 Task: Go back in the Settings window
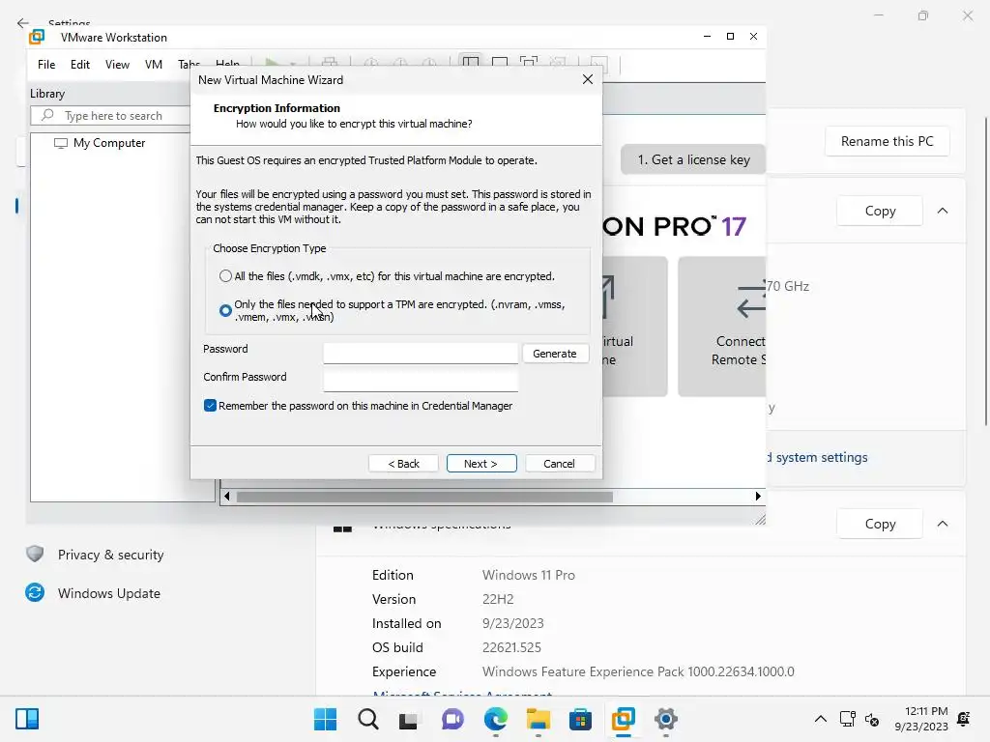pyautogui.click(x=23, y=23)
